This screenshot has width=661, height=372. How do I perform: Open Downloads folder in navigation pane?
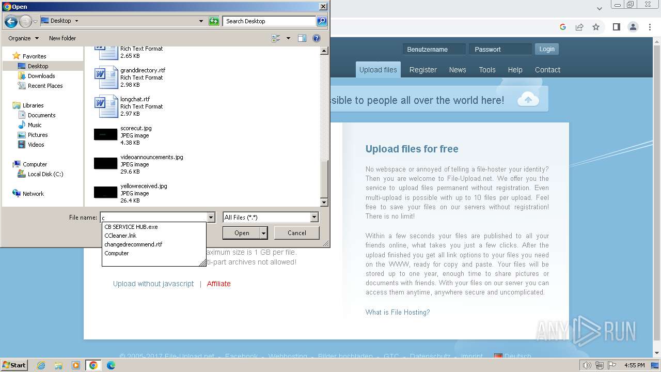[x=41, y=76]
